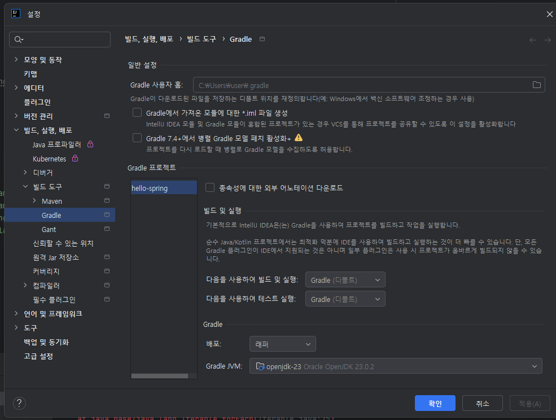
Task: Click the search magnifier icon in settings
Action: pos(19,40)
